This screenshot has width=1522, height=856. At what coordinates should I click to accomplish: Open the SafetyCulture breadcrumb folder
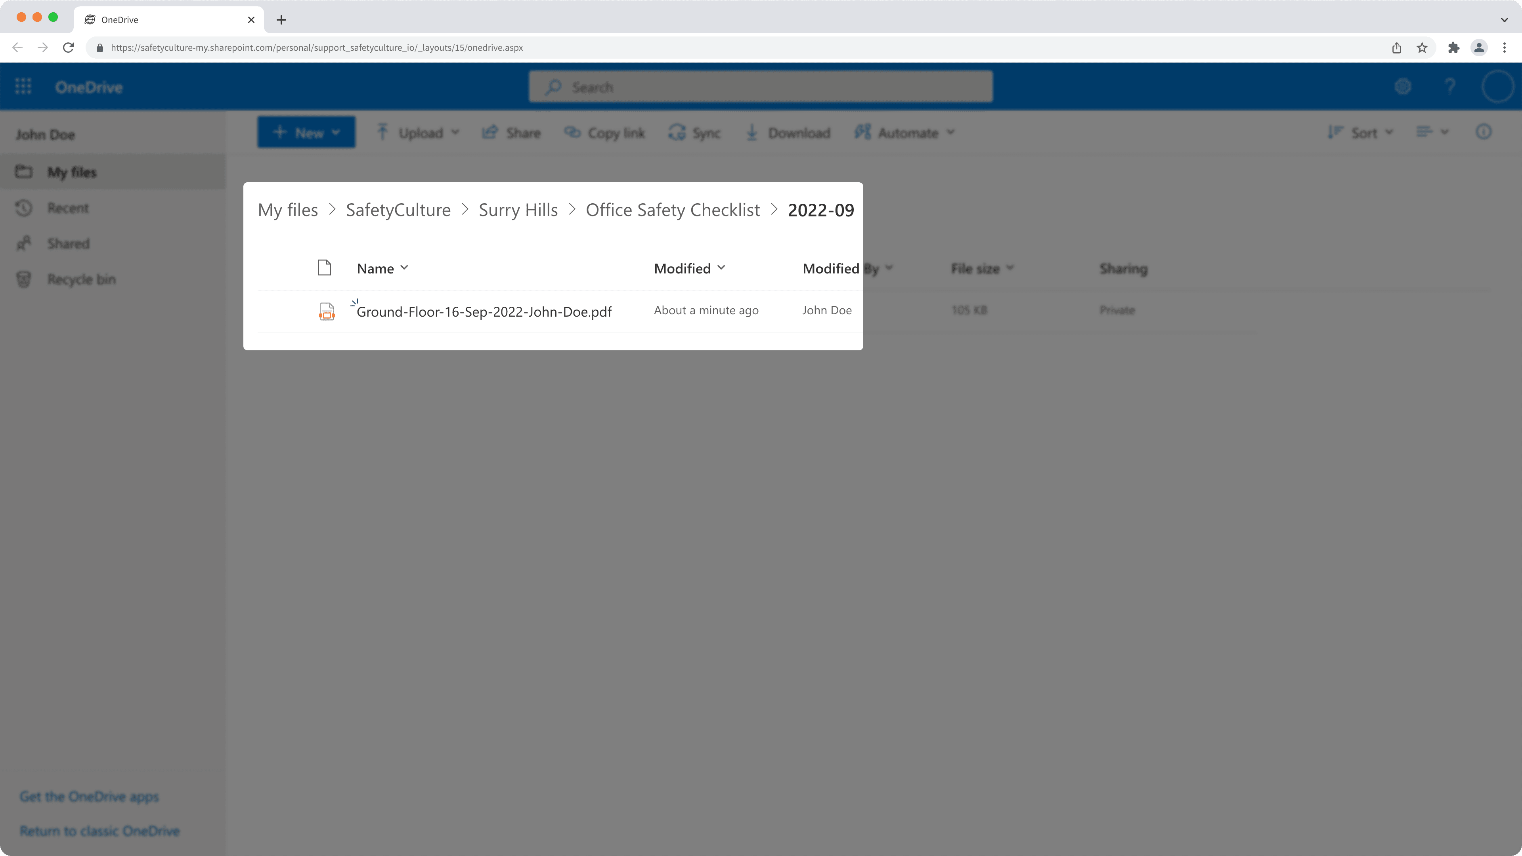tap(398, 210)
